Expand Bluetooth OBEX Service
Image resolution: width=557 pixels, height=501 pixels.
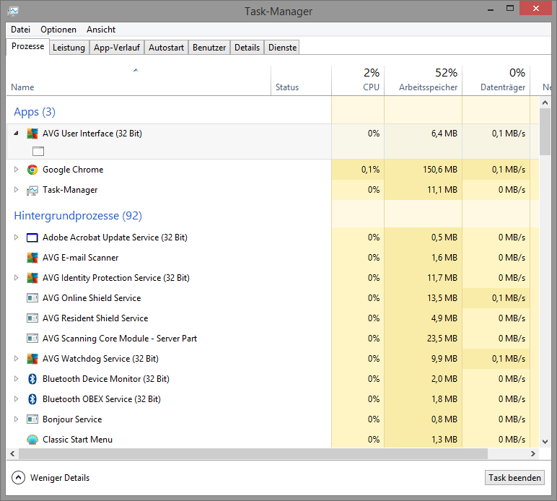pyautogui.click(x=16, y=399)
